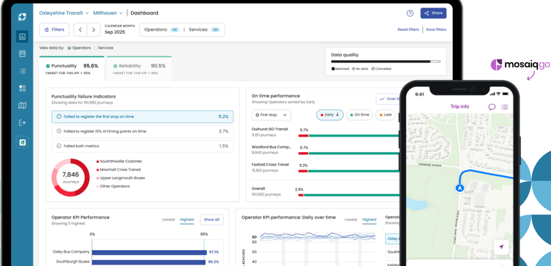The height and width of the screenshot is (266, 551).
Task: Switch to the Reliability KPI tab
Action: (139, 68)
